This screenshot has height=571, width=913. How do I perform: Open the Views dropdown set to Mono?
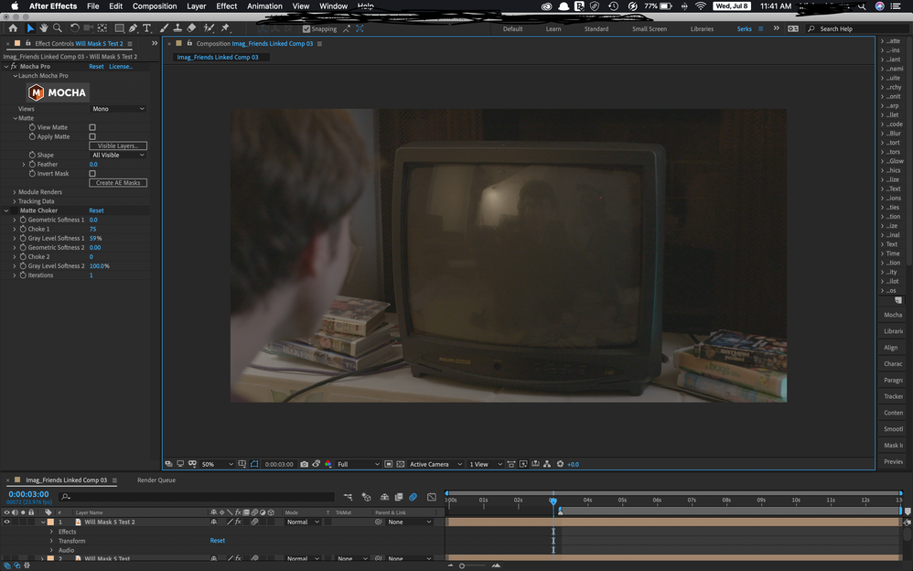(x=118, y=109)
